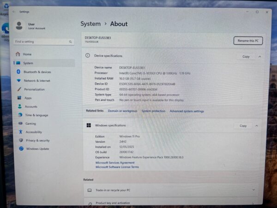The width and height of the screenshot is (277, 208).
Task: Click the OS build value 26100.1742
Action: click(126, 152)
